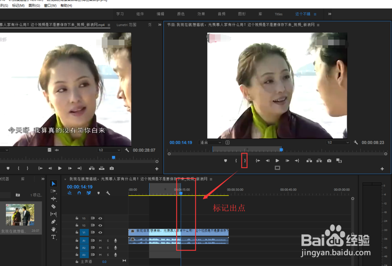Mark out point in Program monitor
This screenshot has height=266, width=392.
(x=245, y=160)
